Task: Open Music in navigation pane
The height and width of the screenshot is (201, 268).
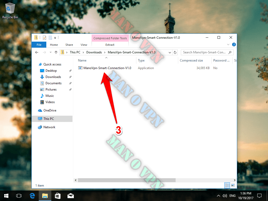Action: click(49, 96)
